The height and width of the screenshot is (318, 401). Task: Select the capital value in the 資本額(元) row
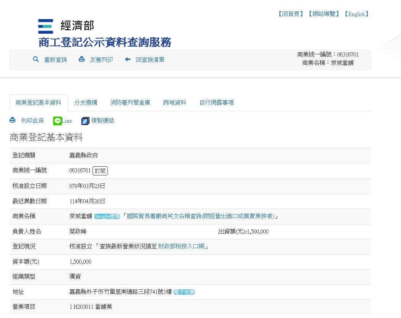pyautogui.click(x=80, y=262)
